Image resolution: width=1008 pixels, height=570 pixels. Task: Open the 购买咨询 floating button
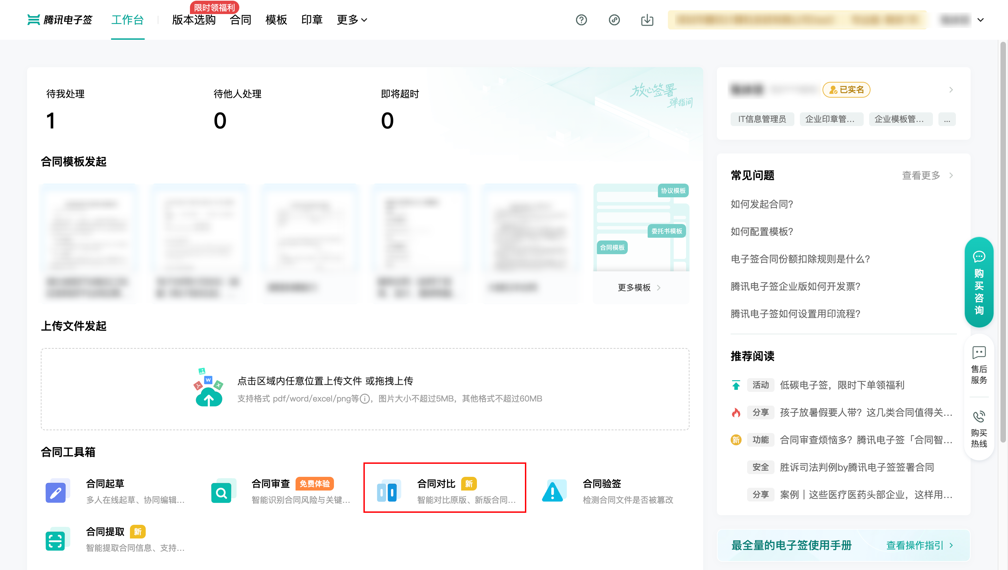[x=979, y=282]
